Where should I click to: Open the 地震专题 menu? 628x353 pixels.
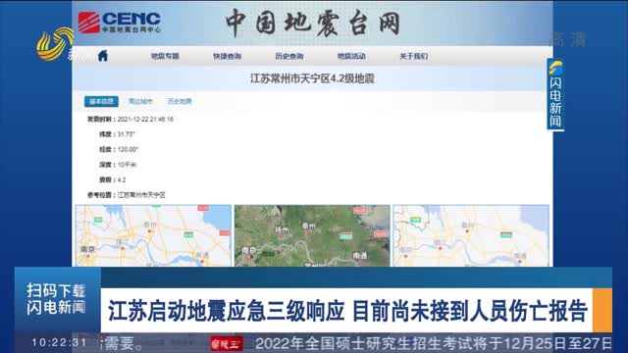tap(165, 56)
